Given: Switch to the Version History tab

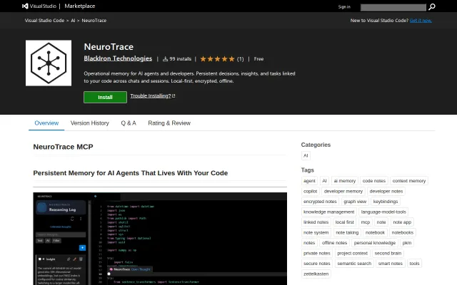Looking at the screenshot, I should (90, 123).
